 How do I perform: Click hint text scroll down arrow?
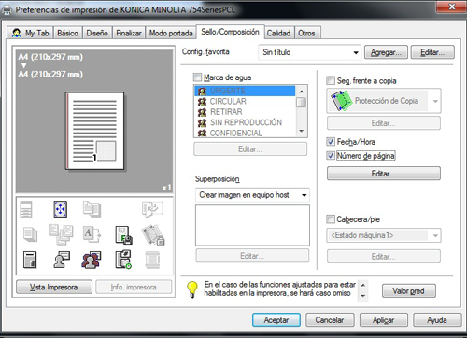[363, 296]
